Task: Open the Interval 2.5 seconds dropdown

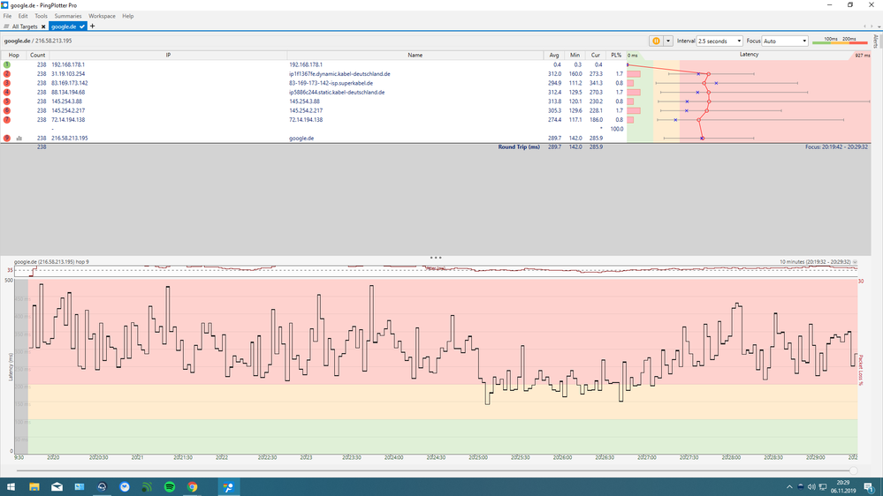Action: (719, 41)
